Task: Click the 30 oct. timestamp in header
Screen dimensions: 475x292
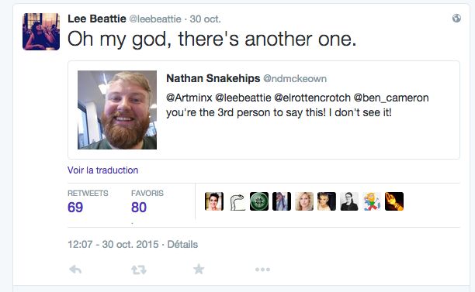Action: [x=205, y=19]
